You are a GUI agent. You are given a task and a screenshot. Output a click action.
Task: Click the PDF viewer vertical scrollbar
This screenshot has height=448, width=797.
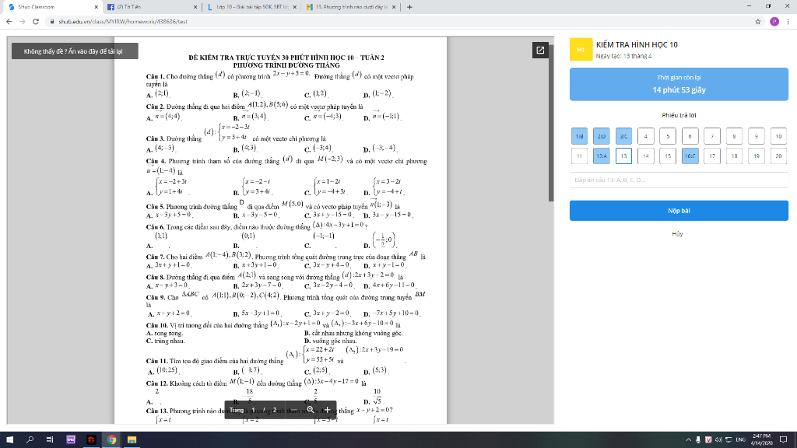click(551, 124)
